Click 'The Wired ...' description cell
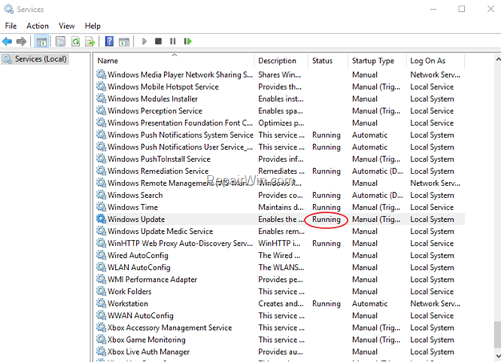 click(x=279, y=255)
